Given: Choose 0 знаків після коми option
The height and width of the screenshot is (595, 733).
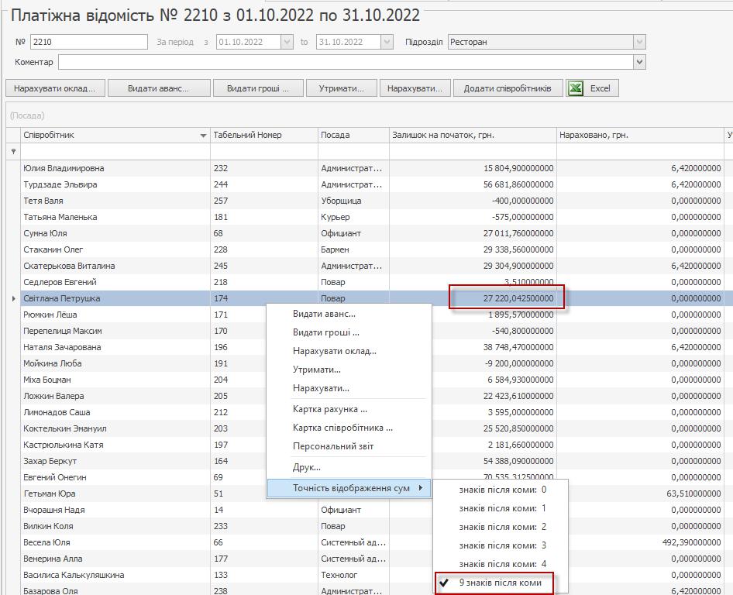Looking at the screenshot, I should pos(502,490).
